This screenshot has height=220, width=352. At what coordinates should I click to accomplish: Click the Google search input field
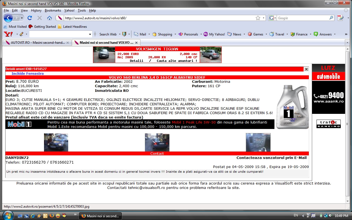[x=302, y=18]
